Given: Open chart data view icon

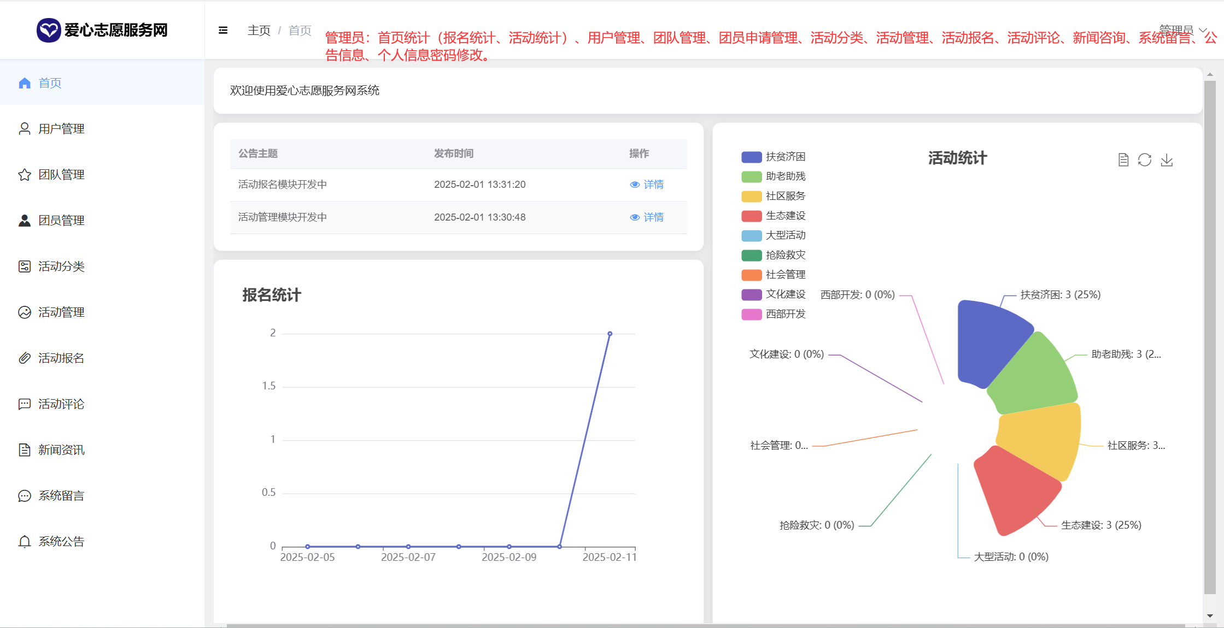Looking at the screenshot, I should click(x=1123, y=159).
